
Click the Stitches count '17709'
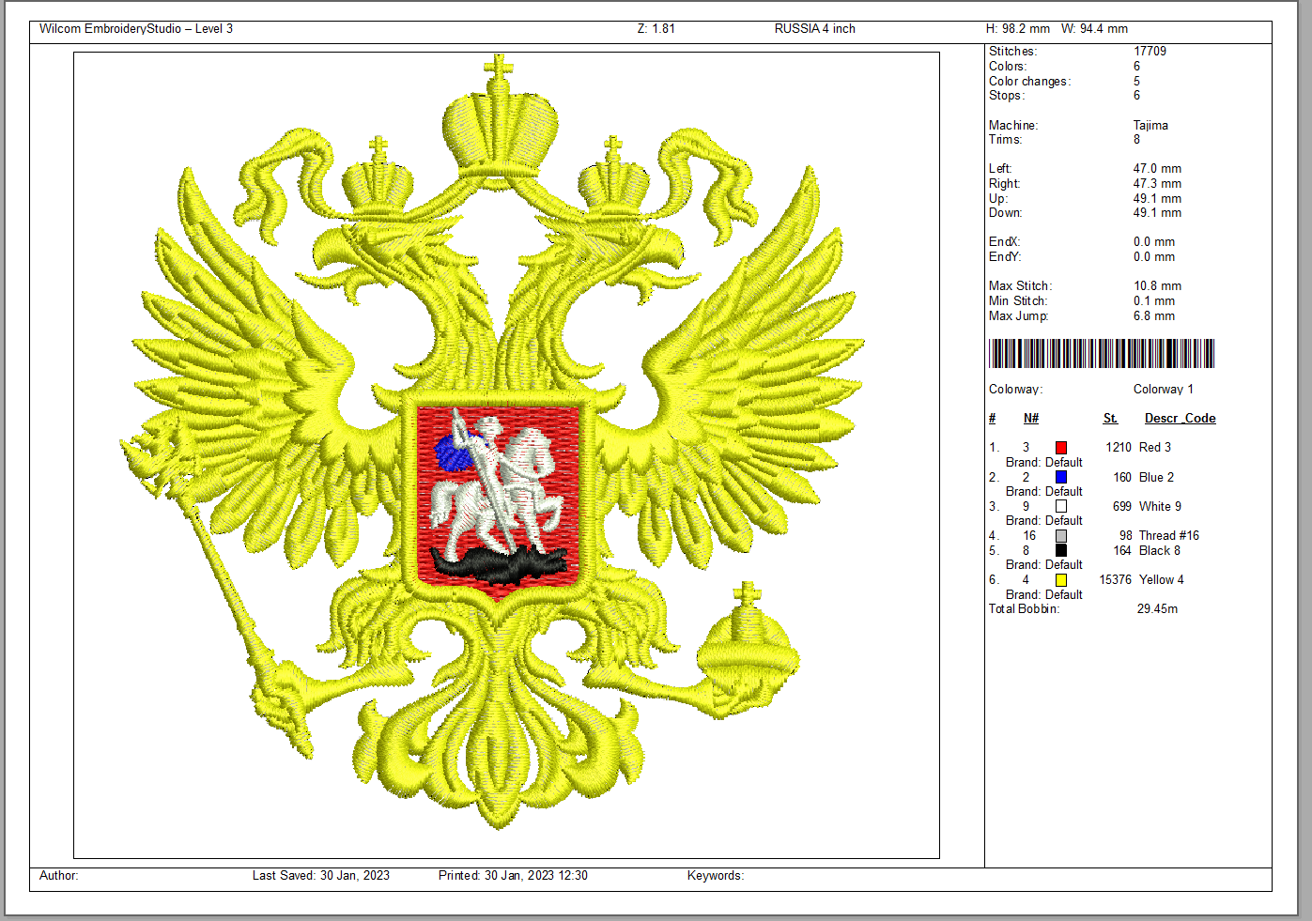tap(1150, 52)
